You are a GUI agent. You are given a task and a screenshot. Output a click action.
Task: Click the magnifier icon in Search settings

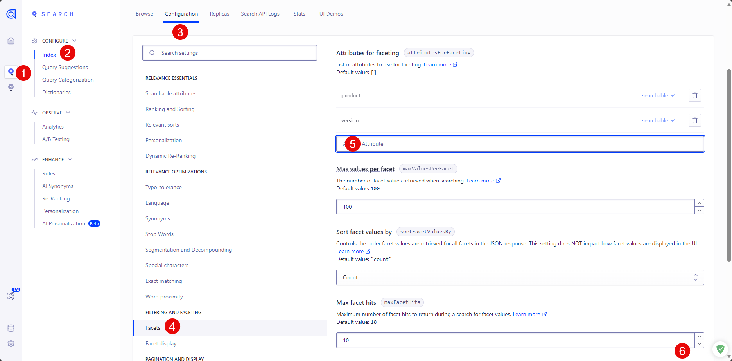coord(152,53)
